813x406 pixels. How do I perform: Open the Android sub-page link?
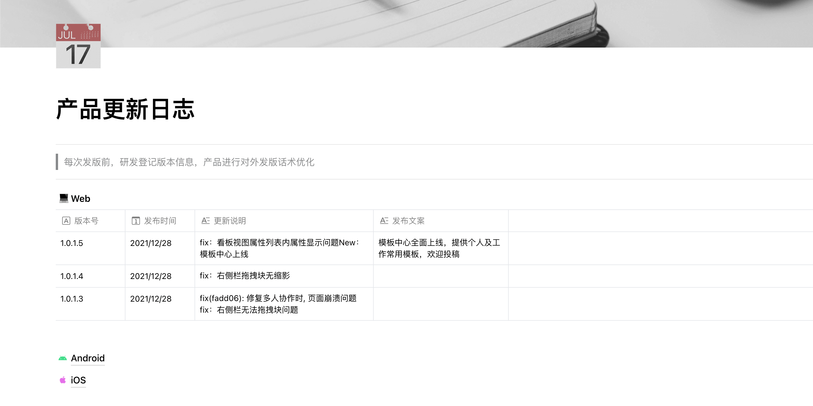pos(88,358)
